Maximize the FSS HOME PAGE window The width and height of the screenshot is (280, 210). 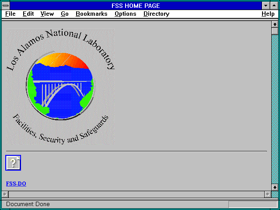(274, 6)
